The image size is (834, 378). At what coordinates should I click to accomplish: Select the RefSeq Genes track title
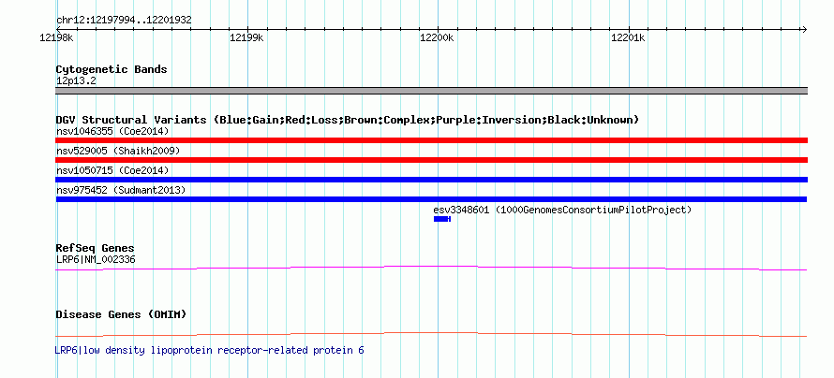(x=96, y=249)
